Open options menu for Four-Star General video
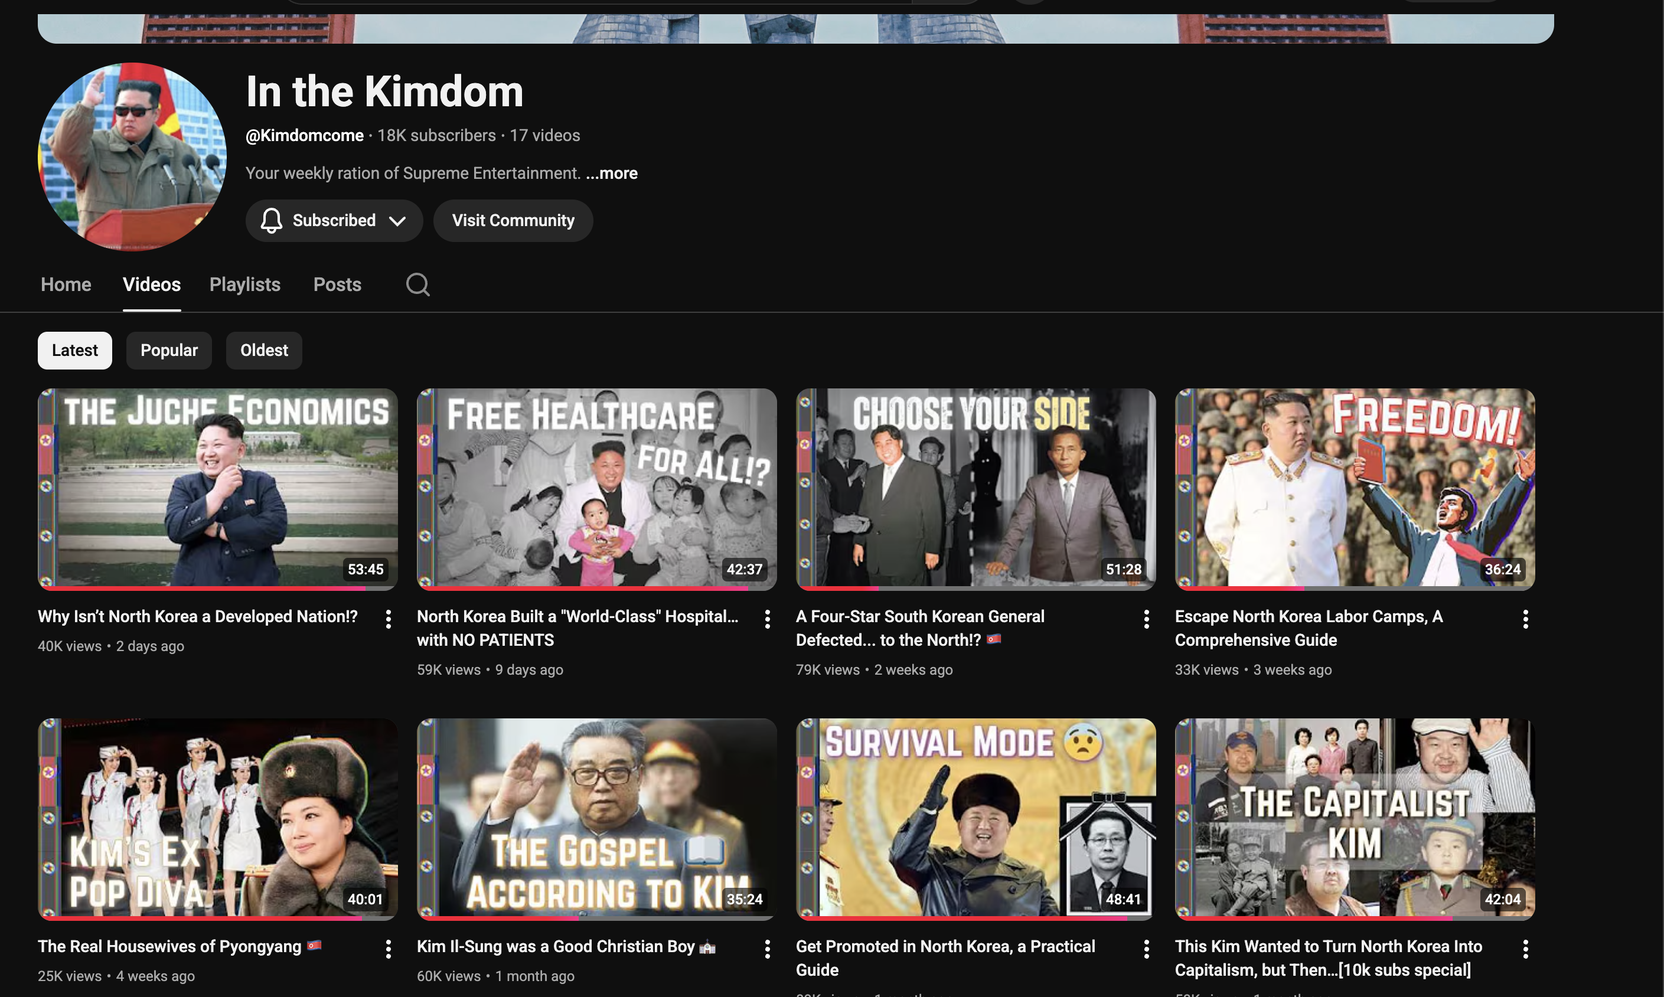1664x997 pixels. click(x=1146, y=619)
